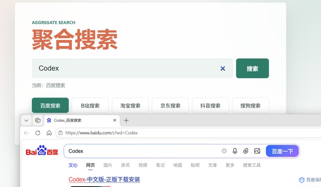Screen dimensions: 321x187
Task: Click the address bar showing baidu.com URL
Action: tap(189, 133)
